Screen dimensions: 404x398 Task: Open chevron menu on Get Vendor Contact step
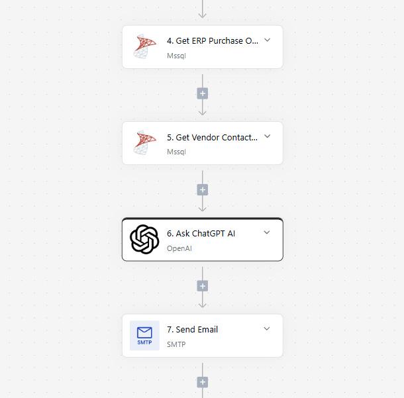(x=268, y=136)
